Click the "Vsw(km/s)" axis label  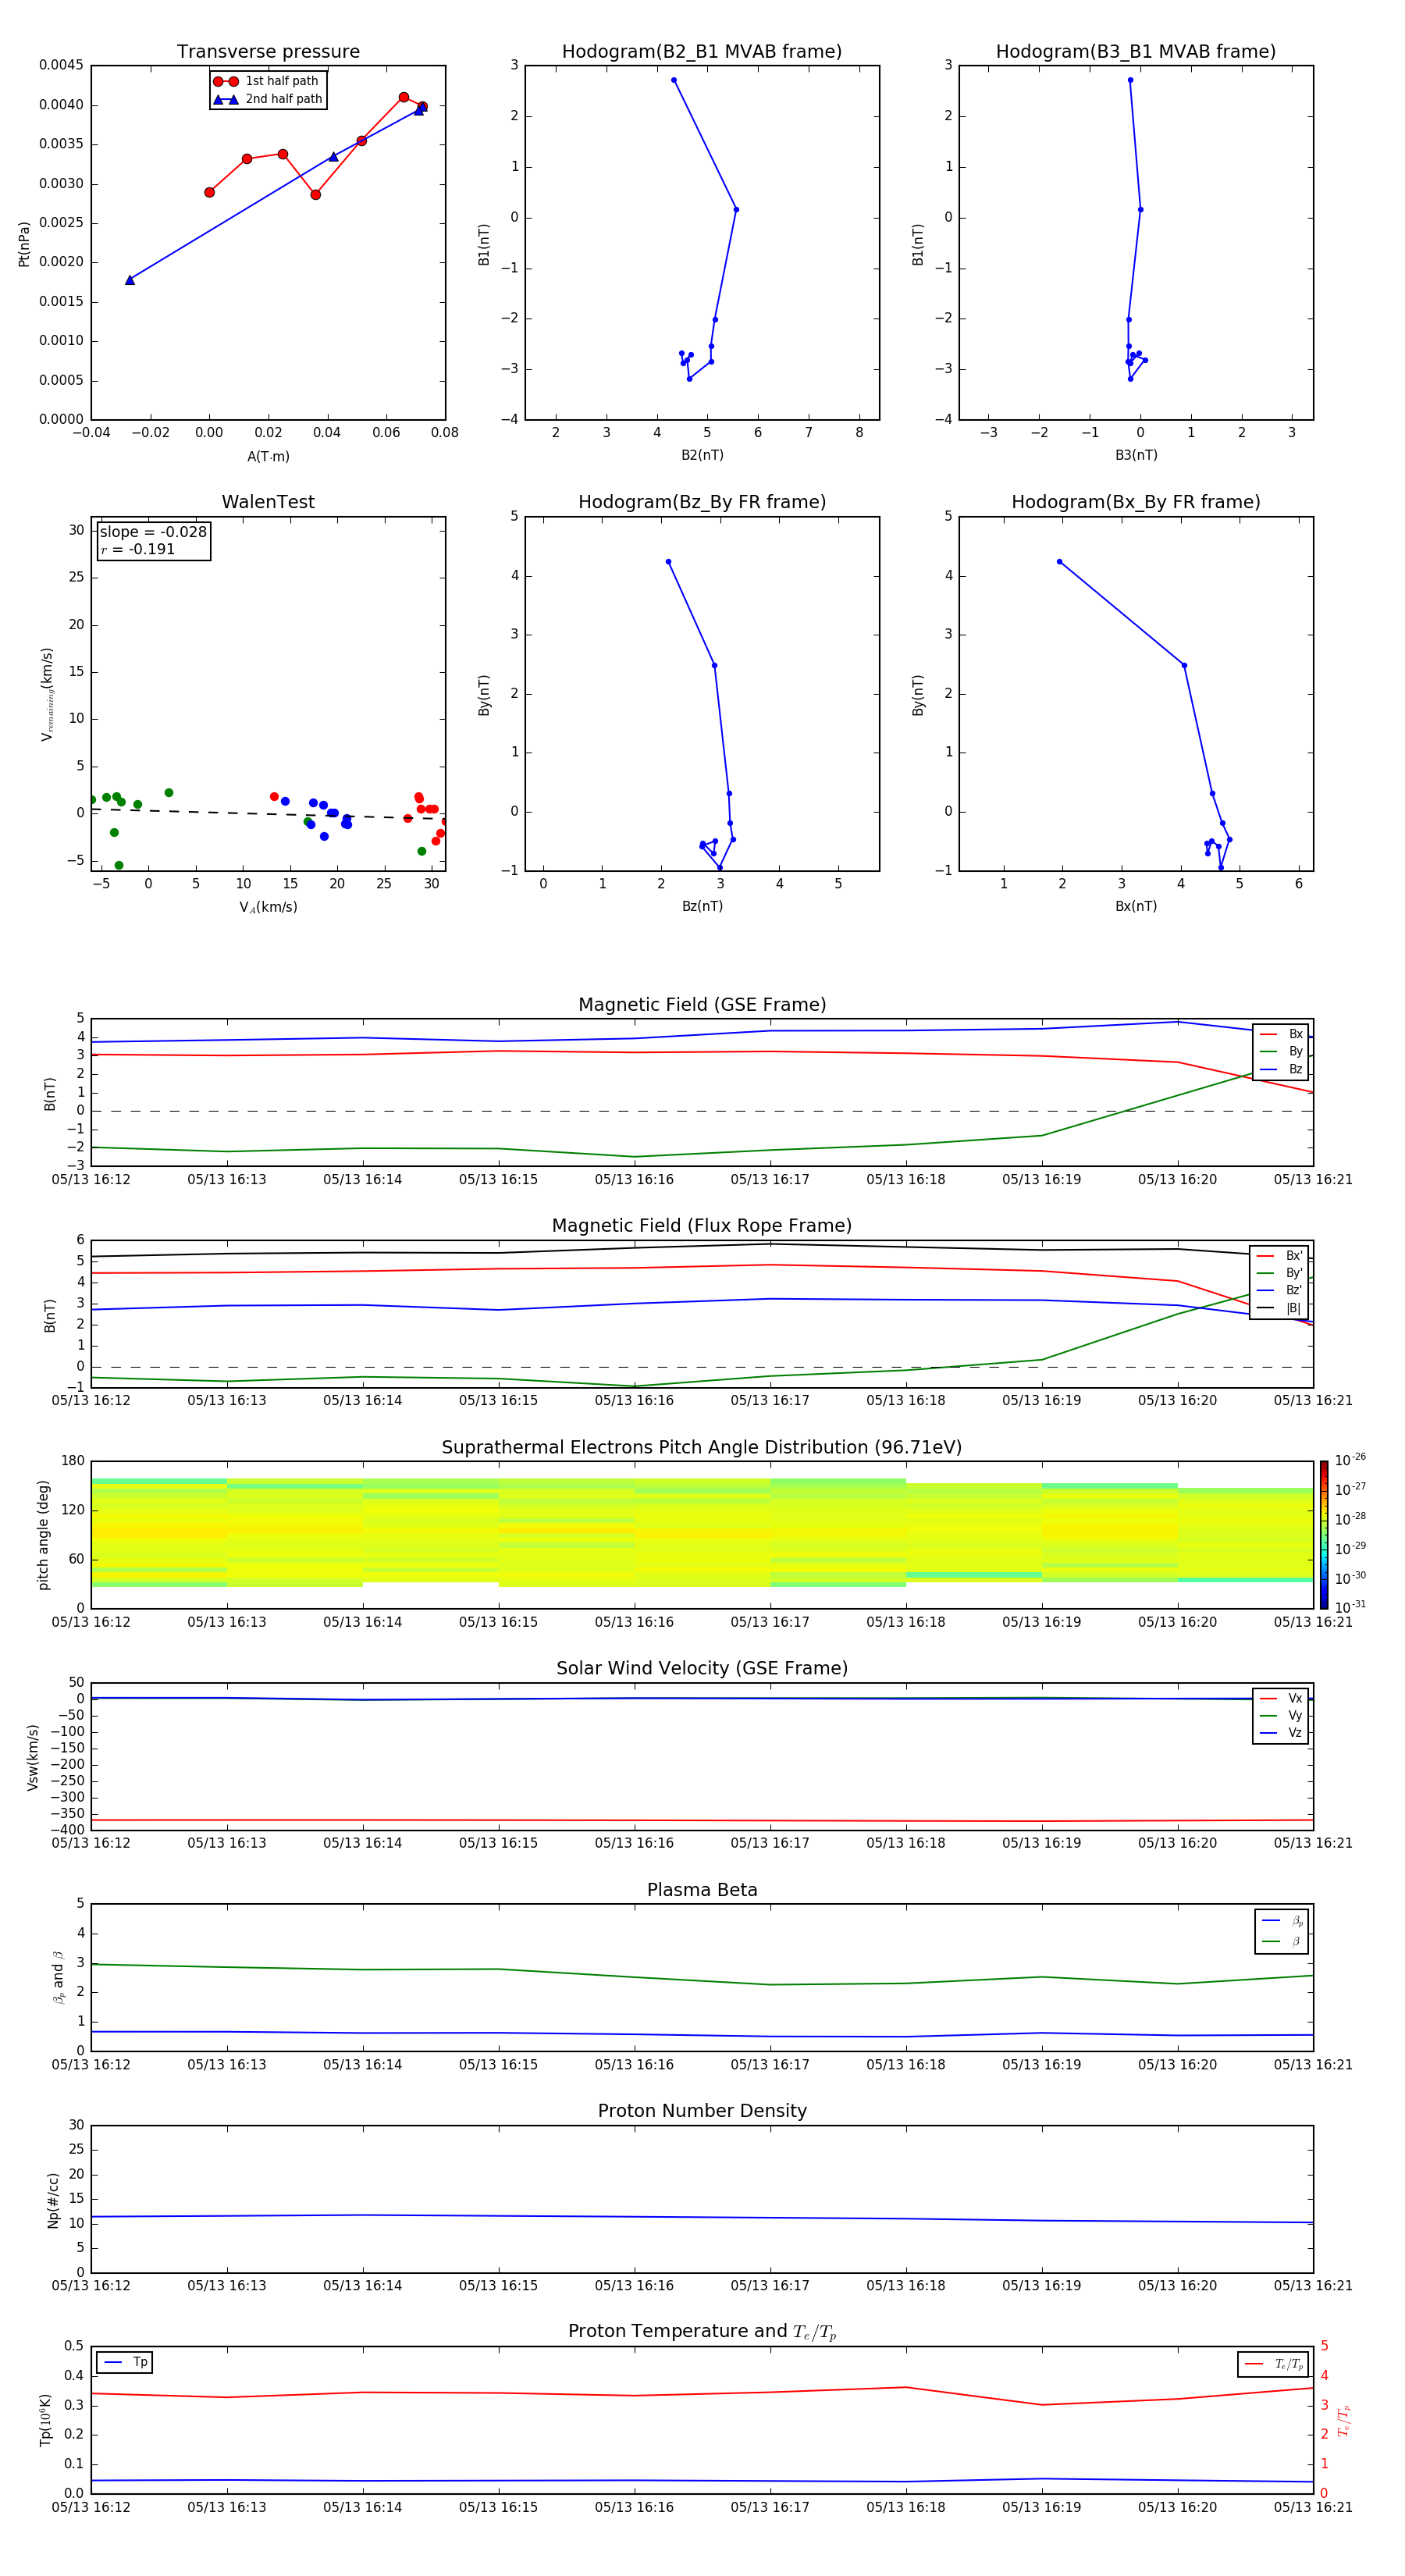coord(33,1757)
